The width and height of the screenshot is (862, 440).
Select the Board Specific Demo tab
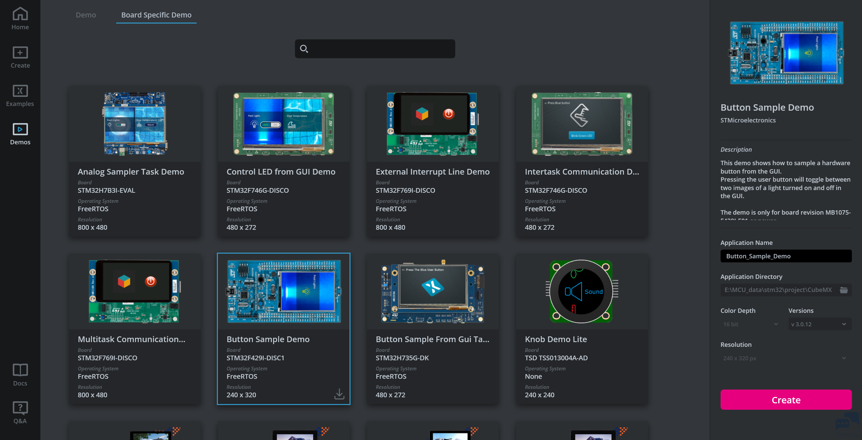click(x=156, y=15)
